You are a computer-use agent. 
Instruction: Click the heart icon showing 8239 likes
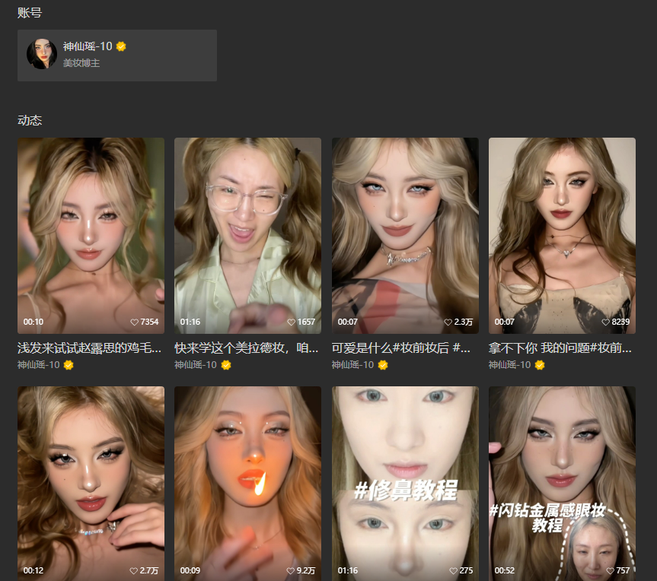606,322
